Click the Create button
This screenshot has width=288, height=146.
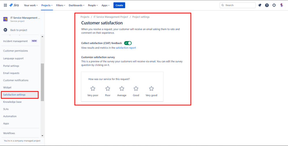119,5
